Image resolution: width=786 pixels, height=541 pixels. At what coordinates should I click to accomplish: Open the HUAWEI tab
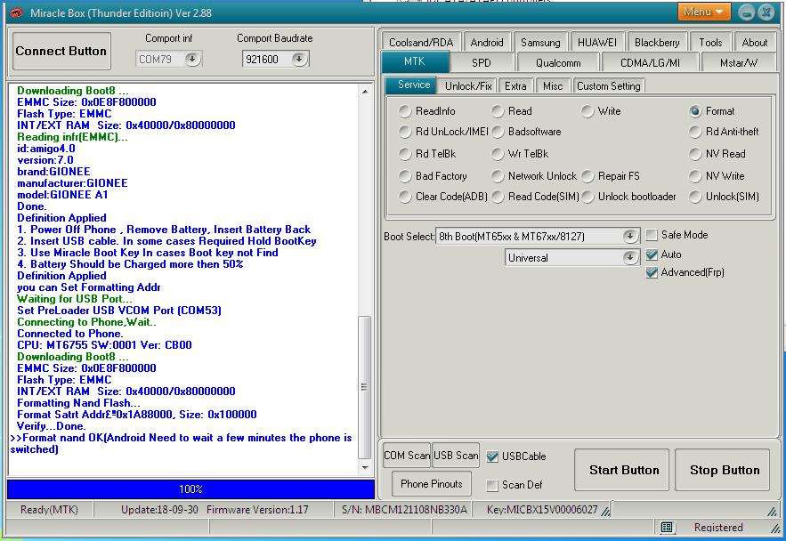click(597, 43)
